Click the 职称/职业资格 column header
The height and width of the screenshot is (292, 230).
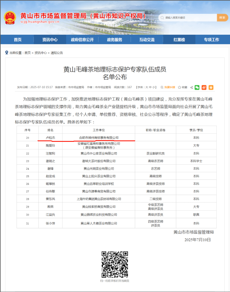[x=156, y=130]
